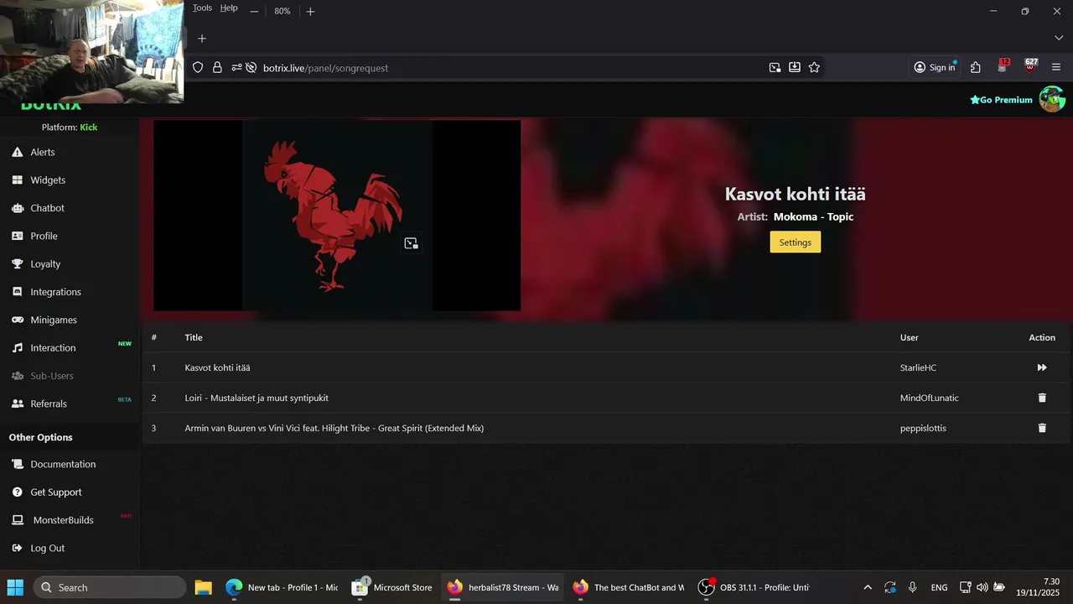1073x604 pixels.
Task: Open the Minigames section
Action: [54, 320]
